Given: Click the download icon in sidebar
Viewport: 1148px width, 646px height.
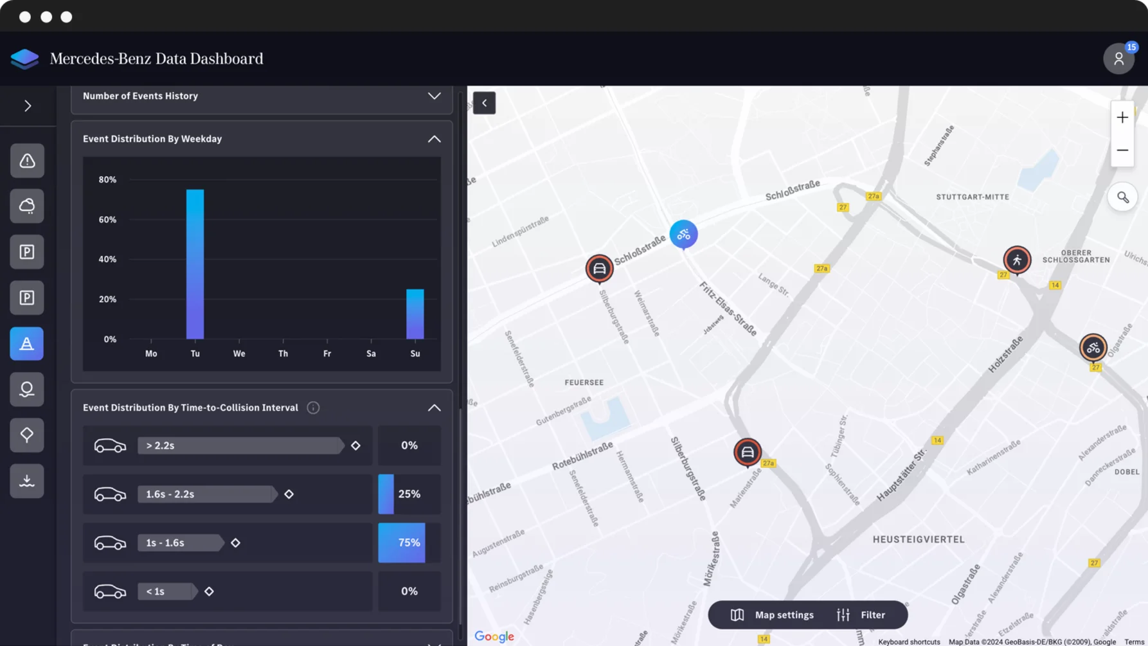Looking at the screenshot, I should click(x=27, y=481).
